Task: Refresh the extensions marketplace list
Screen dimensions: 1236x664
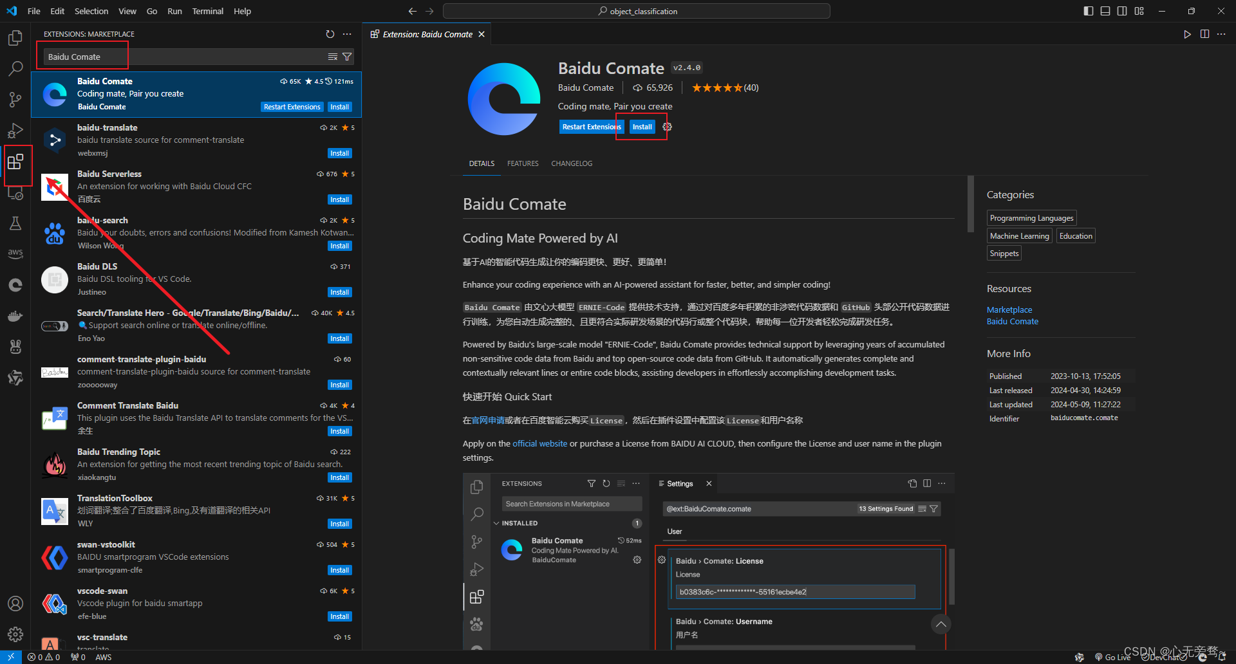Action: pos(330,34)
